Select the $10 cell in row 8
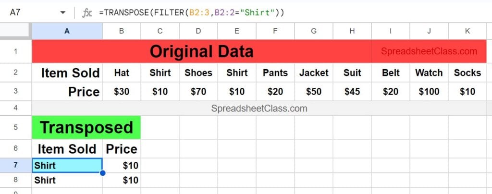492x194 pixels. click(122, 180)
